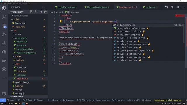Collapse all folders in Explorer
Image resolution: width=187 pixels, height=105 pixels.
click(46, 12)
